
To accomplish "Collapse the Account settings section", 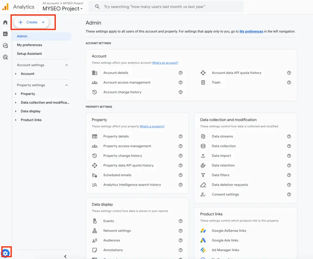I will [x=66, y=65].
